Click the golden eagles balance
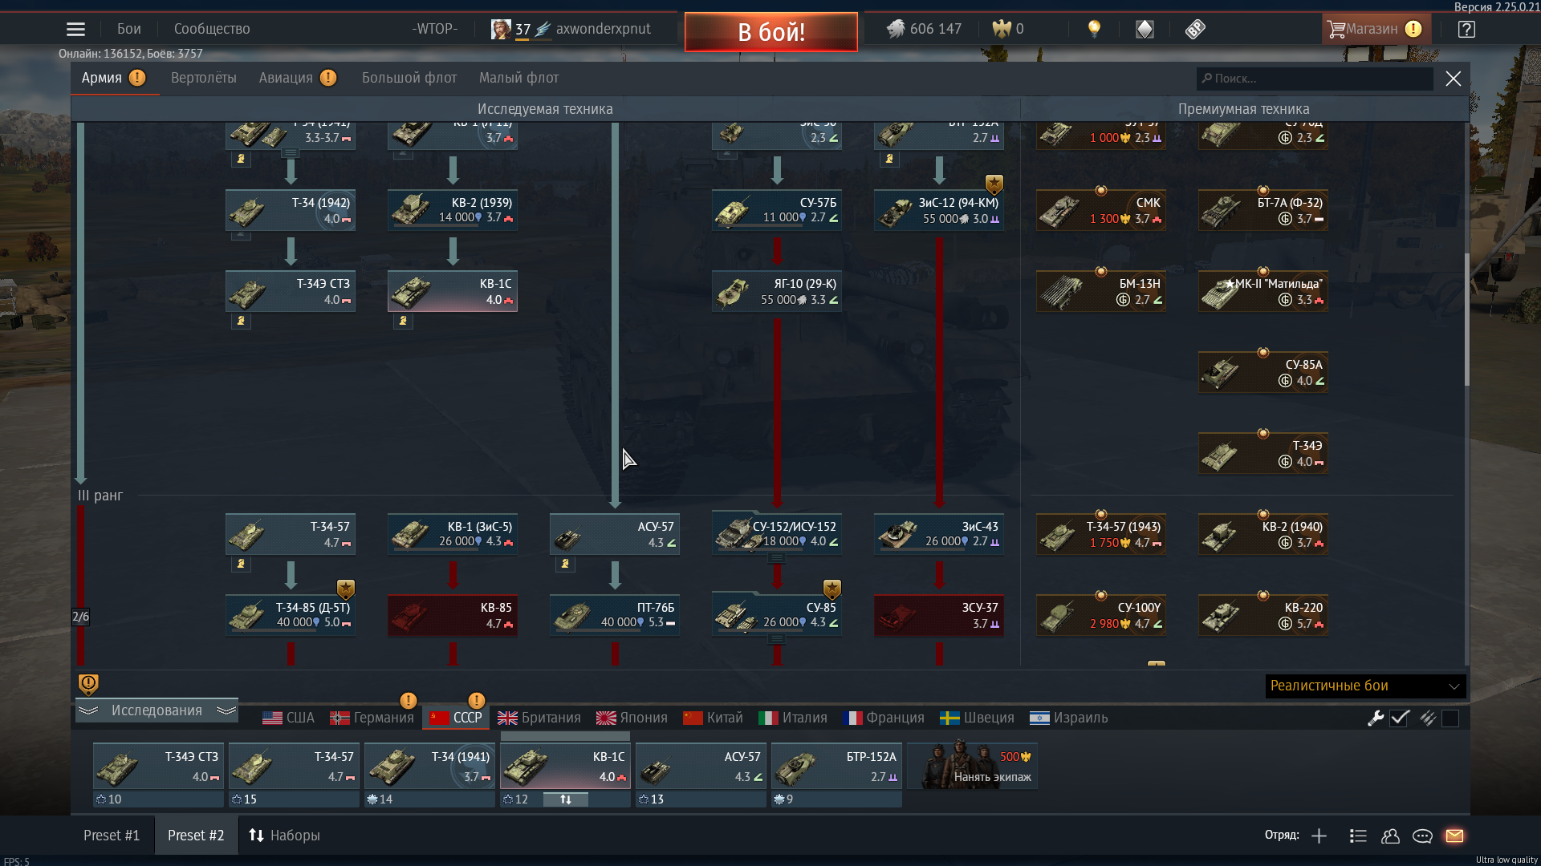This screenshot has height=866, width=1541. 1008,30
